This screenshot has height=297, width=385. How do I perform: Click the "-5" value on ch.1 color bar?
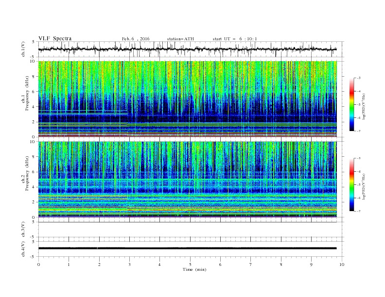pyautogui.click(x=358, y=105)
